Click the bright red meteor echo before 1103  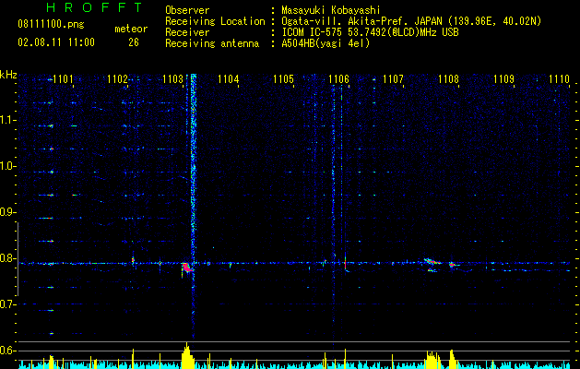(x=187, y=268)
